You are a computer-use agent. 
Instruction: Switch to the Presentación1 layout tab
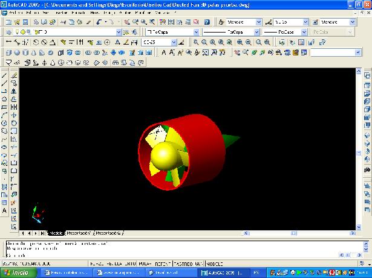(x=79, y=232)
